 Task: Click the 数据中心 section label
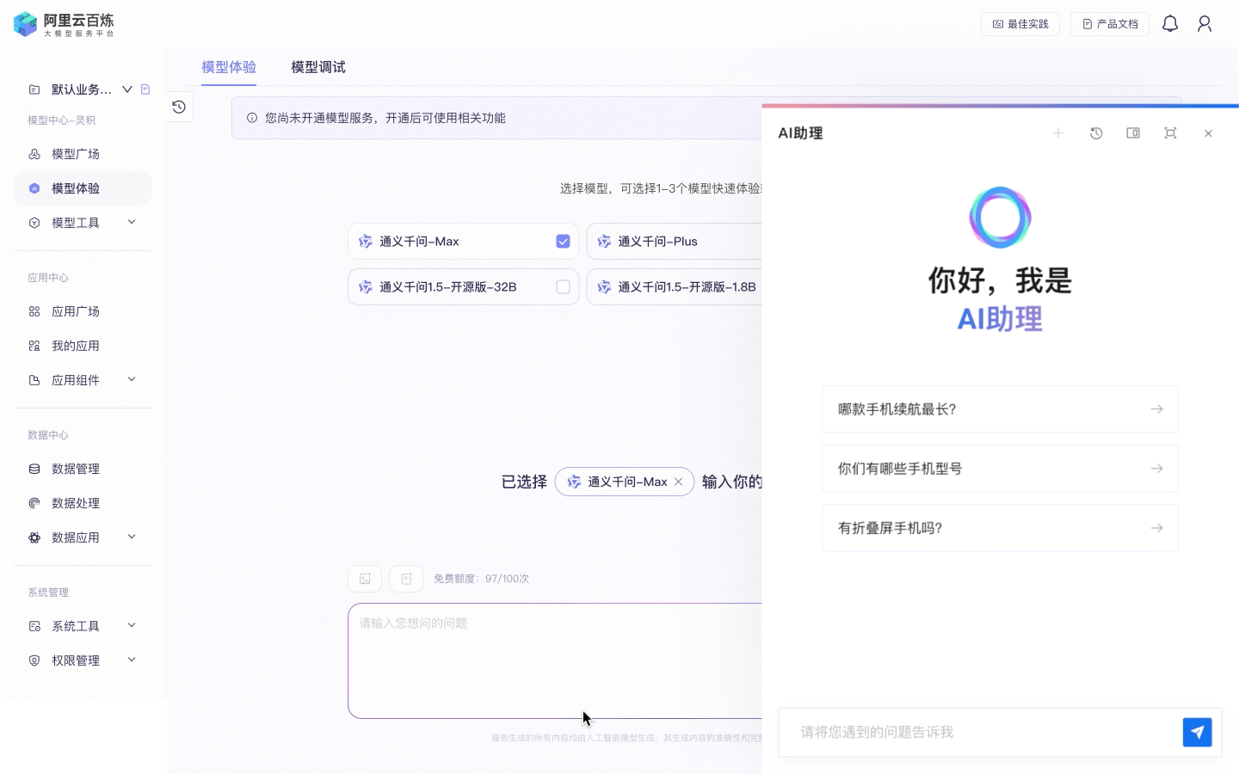48,435
